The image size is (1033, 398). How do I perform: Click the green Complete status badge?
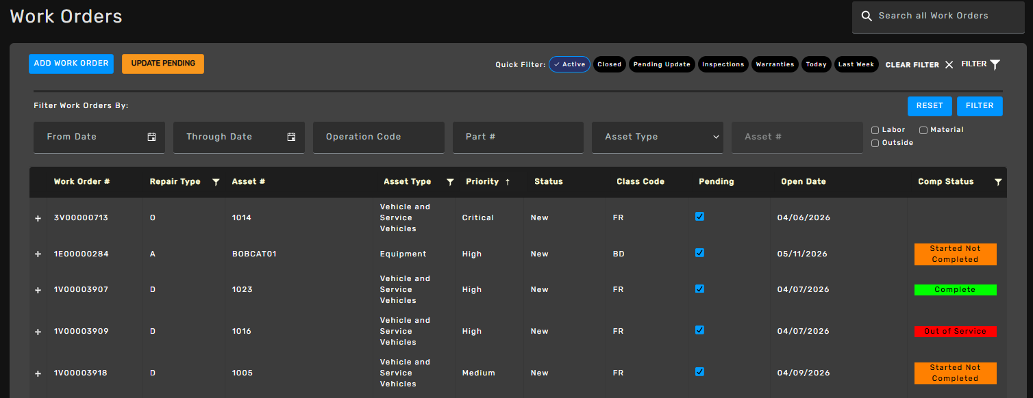click(x=956, y=290)
